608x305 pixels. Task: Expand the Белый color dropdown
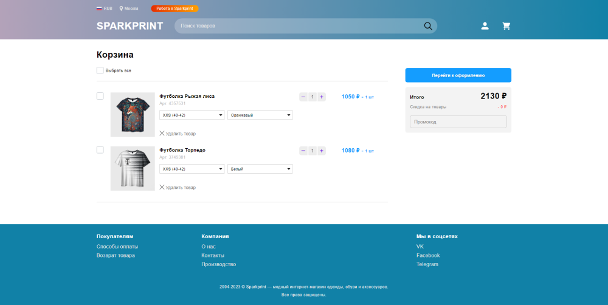[x=260, y=169]
